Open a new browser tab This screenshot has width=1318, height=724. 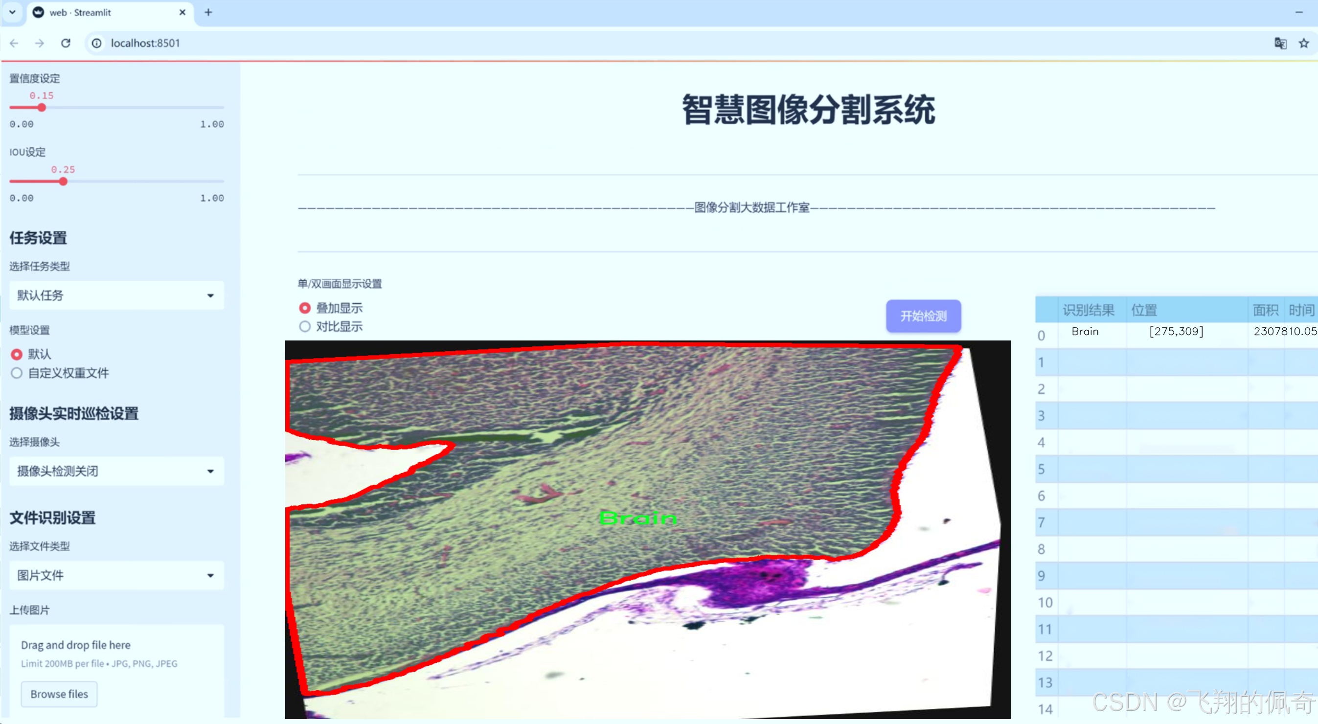click(208, 12)
